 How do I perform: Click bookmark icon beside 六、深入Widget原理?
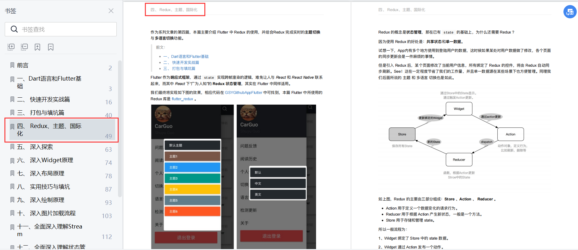click(x=12, y=160)
